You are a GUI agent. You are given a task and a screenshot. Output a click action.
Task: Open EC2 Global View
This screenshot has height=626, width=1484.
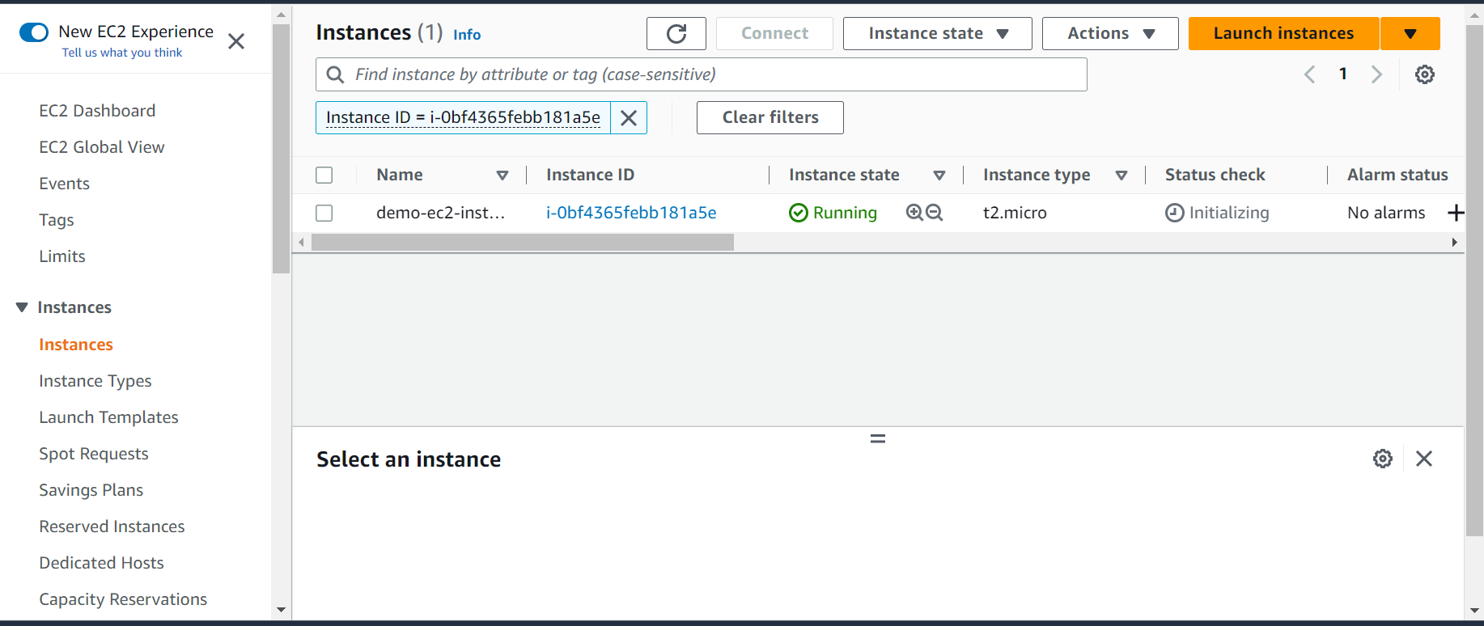[x=102, y=147]
